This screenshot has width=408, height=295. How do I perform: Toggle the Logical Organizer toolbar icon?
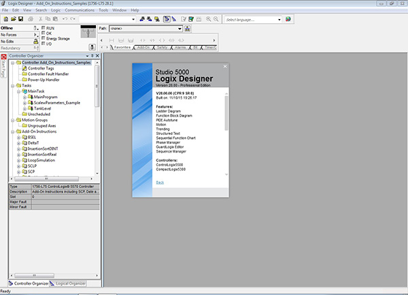pos(174,19)
